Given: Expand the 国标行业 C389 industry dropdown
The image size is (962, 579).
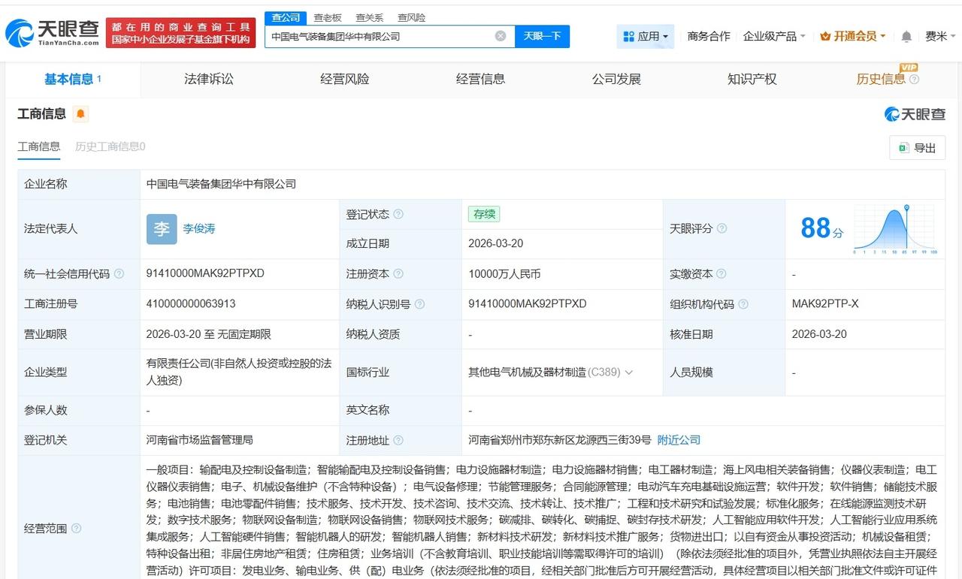Looking at the screenshot, I should pos(630,372).
